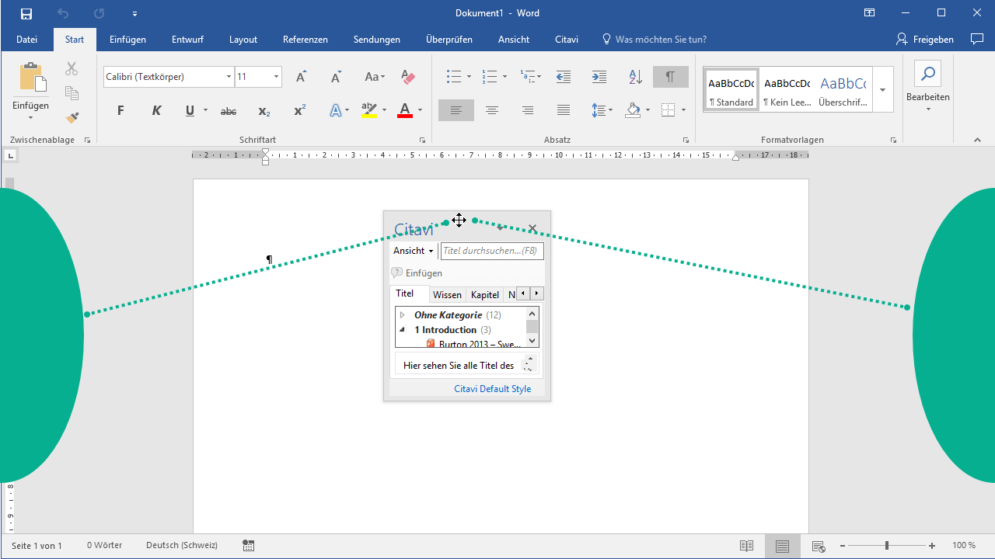This screenshot has width=995, height=559.
Task: Toggle bold formatting with the F button
Action: click(x=120, y=111)
